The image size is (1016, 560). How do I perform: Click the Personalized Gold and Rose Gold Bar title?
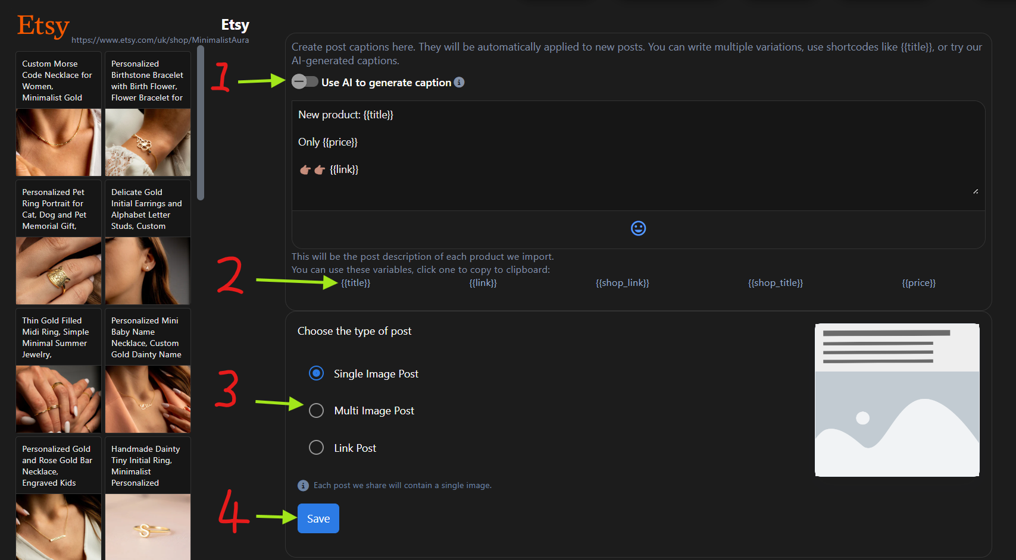pyautogui.click(x=57, y=465)
